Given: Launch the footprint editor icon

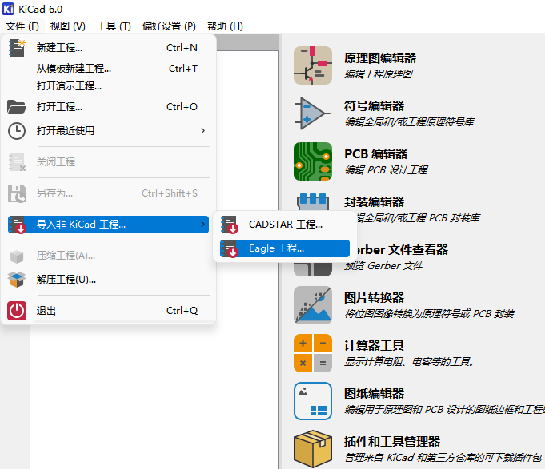Looking at the screenshot, I should click(313, 202).
